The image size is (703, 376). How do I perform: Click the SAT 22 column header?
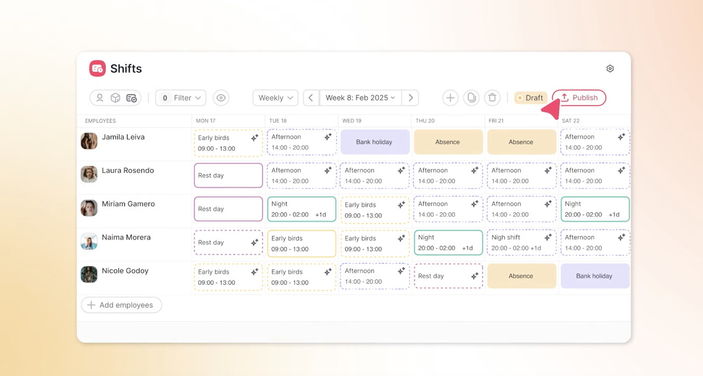[571, 121]
